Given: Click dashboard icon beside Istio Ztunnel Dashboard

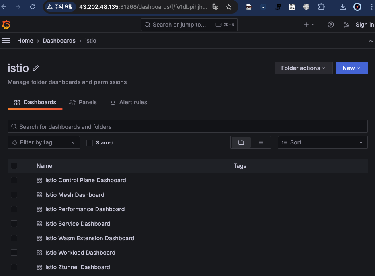Looking at the screenshot, I should [39, 267].
